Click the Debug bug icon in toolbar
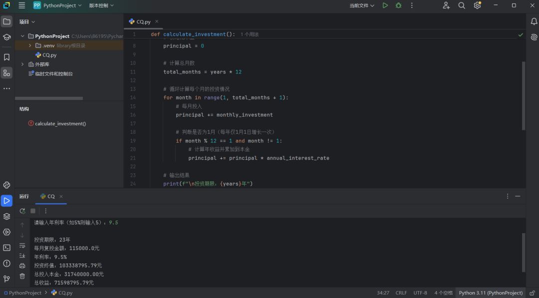This screenshot has width=539, height=298. coord(398,5)
